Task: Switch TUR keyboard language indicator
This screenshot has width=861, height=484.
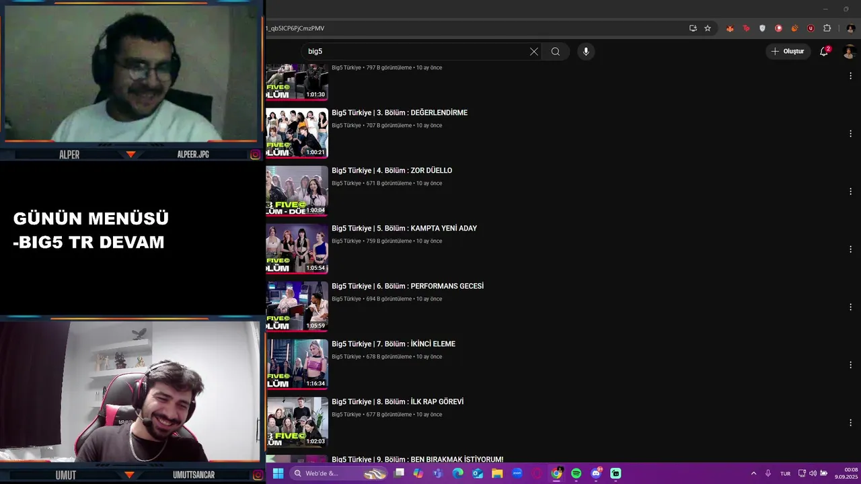Action: [785, 473]
